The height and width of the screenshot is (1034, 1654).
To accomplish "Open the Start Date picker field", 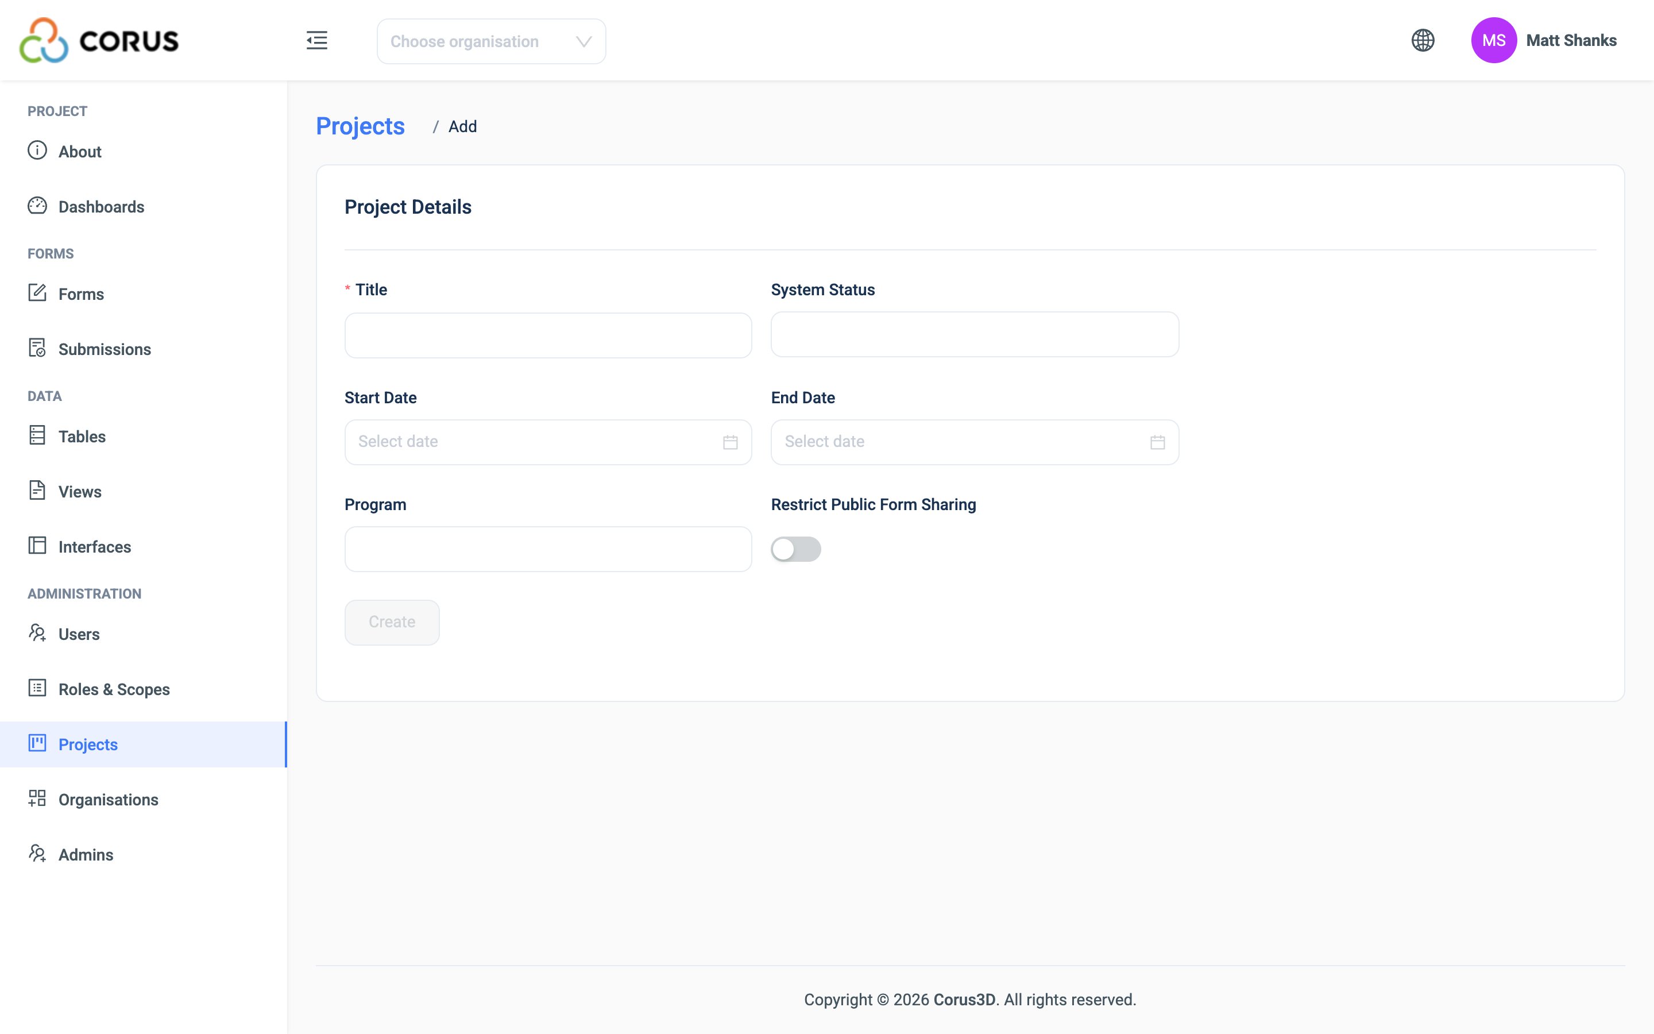I will pyautogui.click(x=548, y=442).
